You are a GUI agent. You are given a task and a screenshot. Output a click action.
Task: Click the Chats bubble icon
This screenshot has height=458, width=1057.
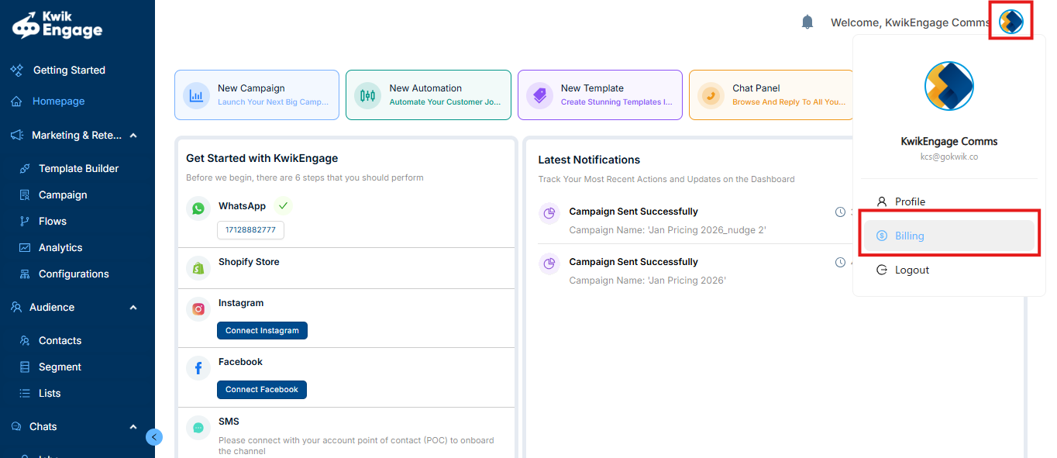tap(16, 427)
